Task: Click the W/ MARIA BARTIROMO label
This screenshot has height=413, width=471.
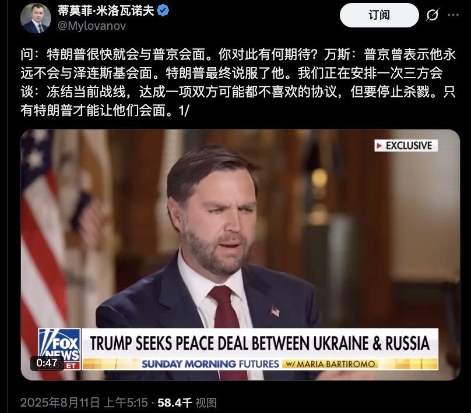Action: tap(330, 364)
